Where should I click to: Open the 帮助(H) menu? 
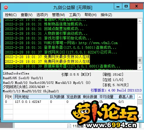click(x=90, y=15)
